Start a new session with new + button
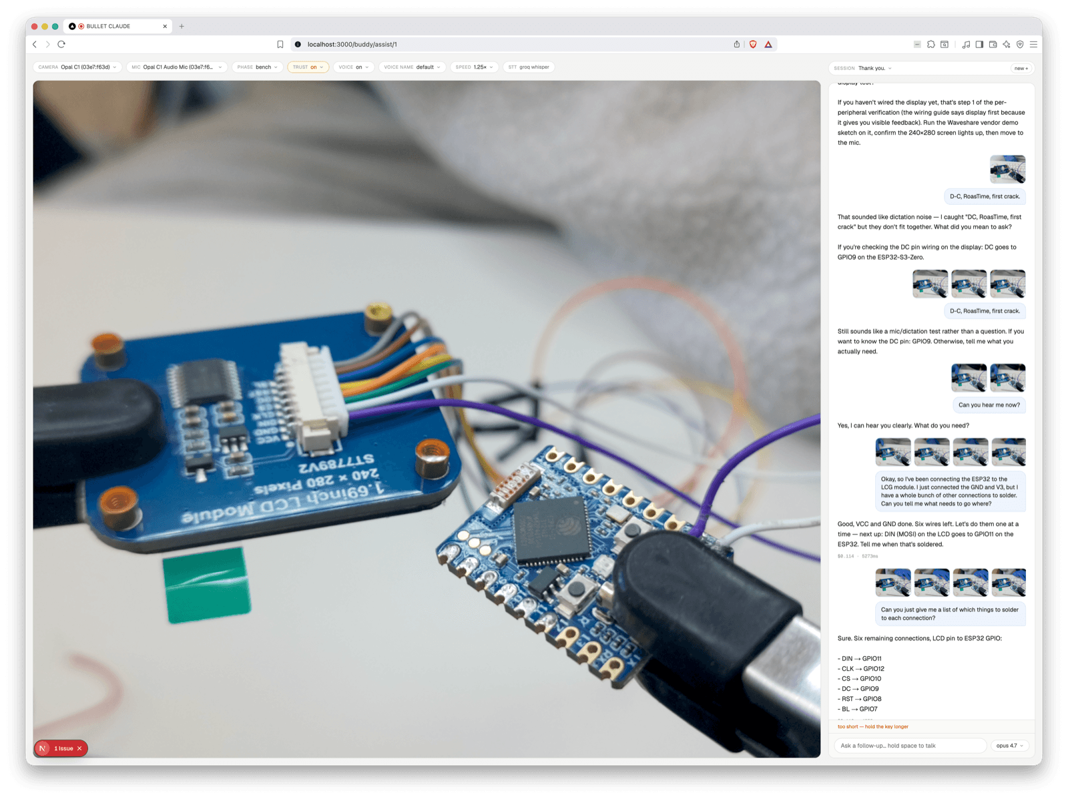The height and width of the screenshot is (799, 1068). 1021,68
